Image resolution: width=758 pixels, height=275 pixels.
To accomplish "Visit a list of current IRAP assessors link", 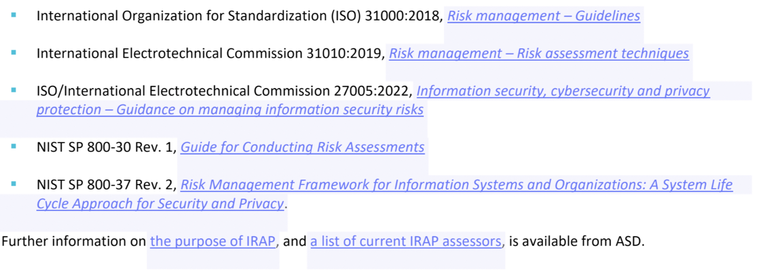I will [x=406, y=241].
